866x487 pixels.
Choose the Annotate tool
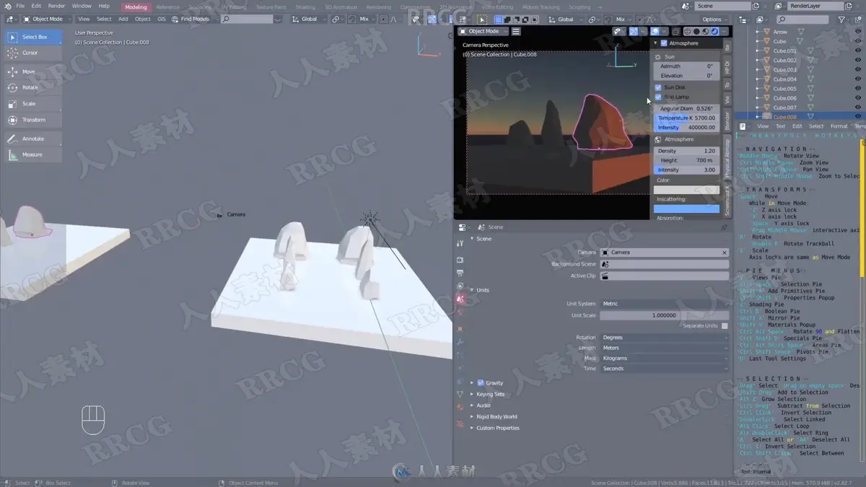point(33,139)
